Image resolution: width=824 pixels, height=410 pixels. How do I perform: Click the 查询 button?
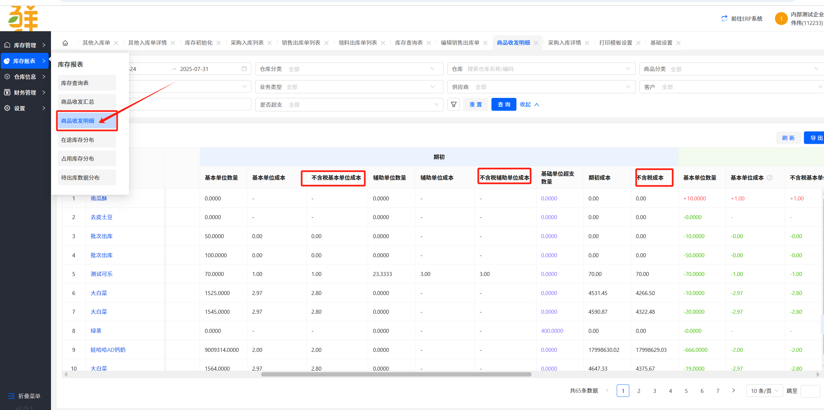click(x=504, y=104)
